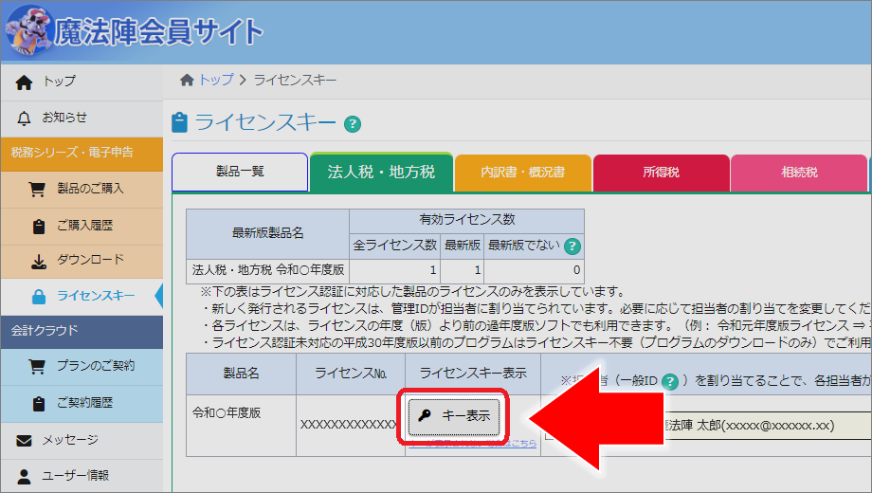Select the 法人税・地方税 tab
Viewport: 872px width, 493px height.
click(381, 173)
